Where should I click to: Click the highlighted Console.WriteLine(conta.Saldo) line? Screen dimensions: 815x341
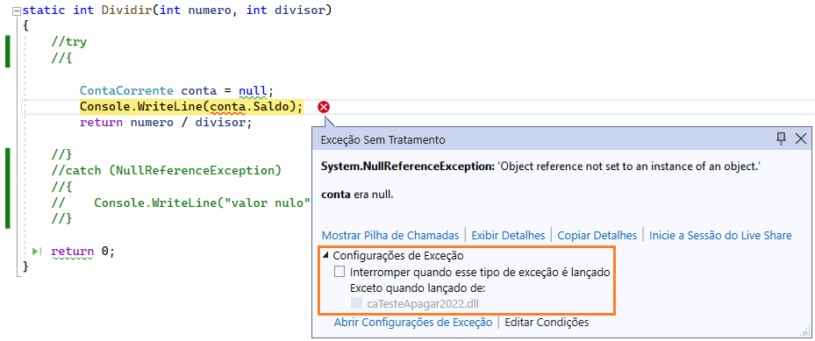[190, 106]
